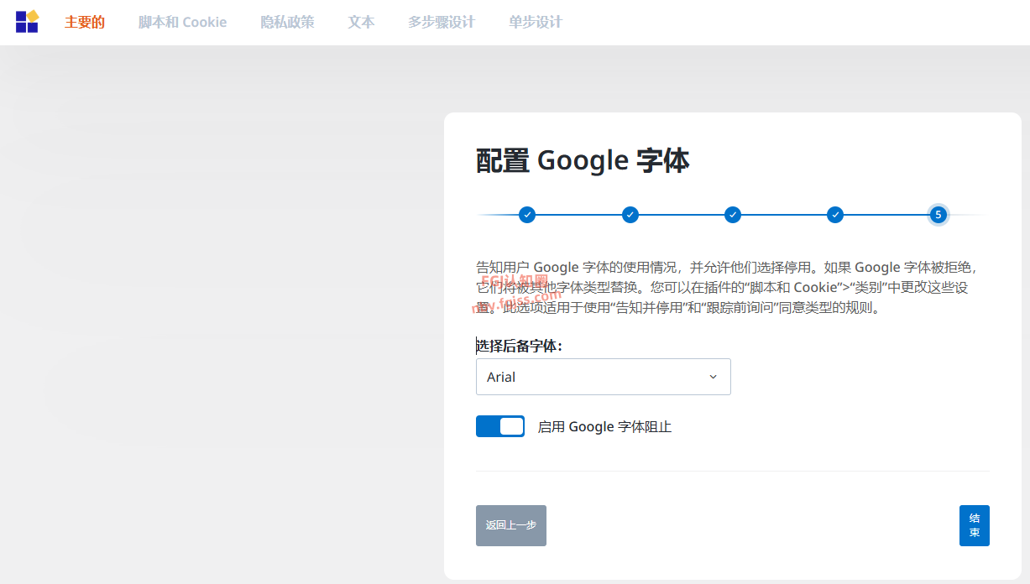Go to the 隐私政策 tab

(x=287, y=22)
